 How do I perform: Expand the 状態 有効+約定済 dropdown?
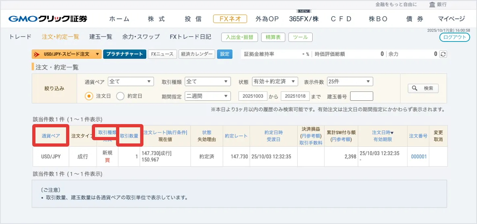275,81
